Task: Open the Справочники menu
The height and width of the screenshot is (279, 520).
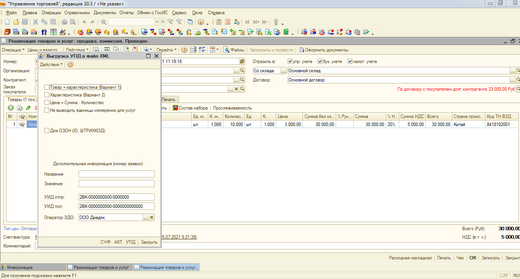Action: pos(77,13)
